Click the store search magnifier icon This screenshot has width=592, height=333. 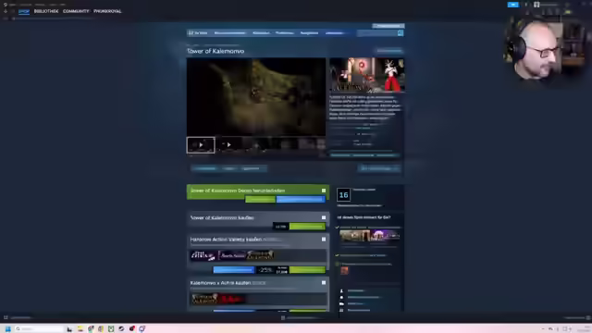[x=401, y=33]
